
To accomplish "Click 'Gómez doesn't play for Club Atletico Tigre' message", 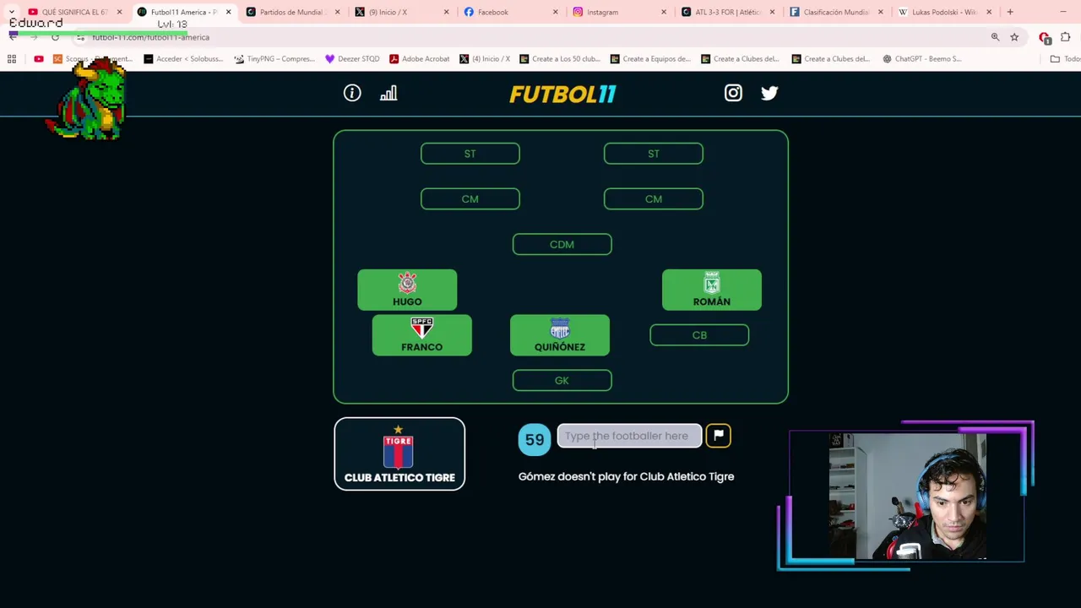I will tap(626, 476).
